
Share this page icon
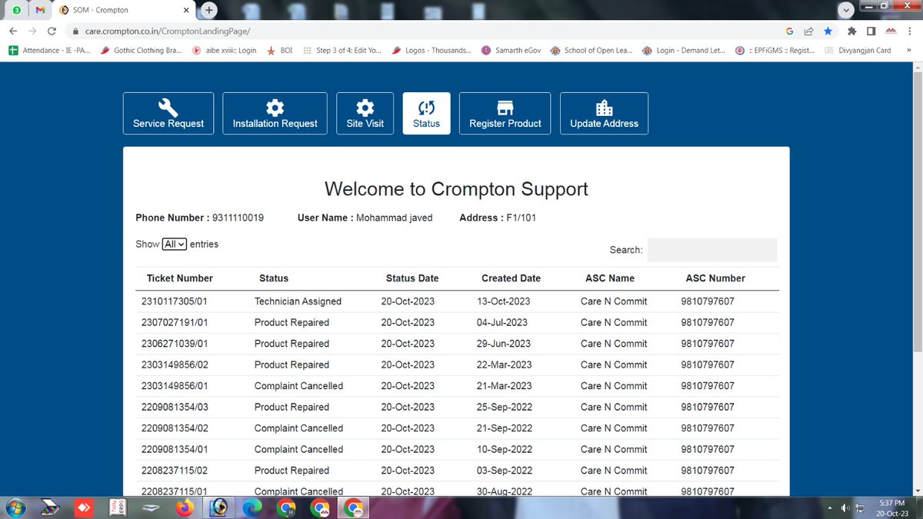pyautogui.click(x=808, y=32)
